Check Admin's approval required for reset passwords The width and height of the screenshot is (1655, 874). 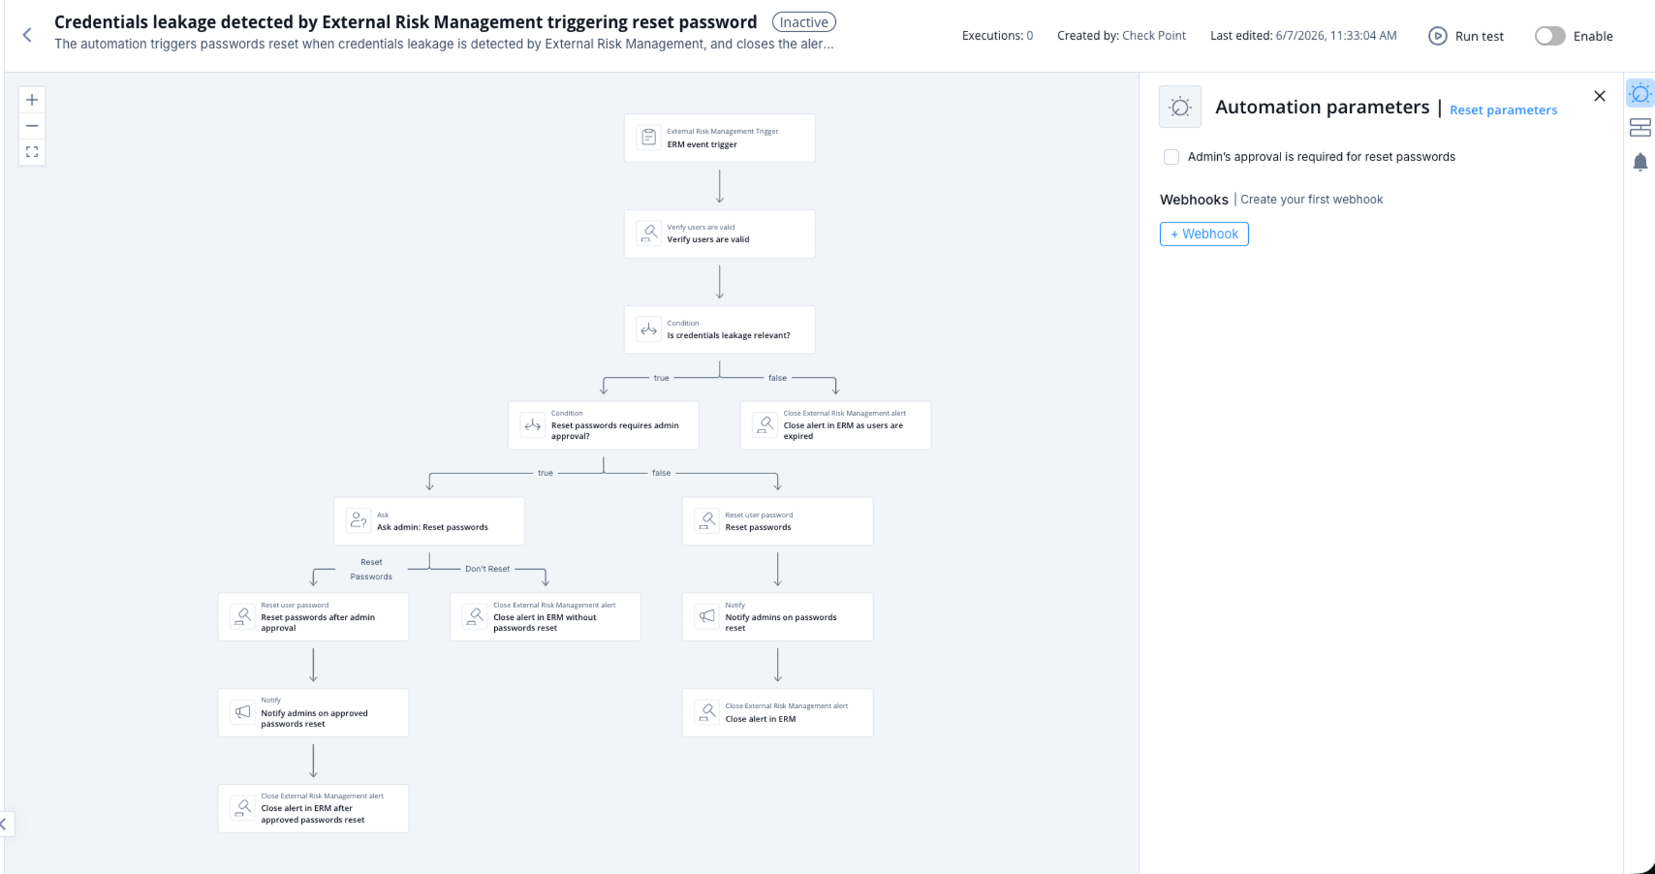pos(1171,157)
